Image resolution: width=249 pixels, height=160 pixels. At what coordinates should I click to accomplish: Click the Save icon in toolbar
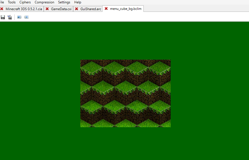pyautogui.click(x=3, y=17)
